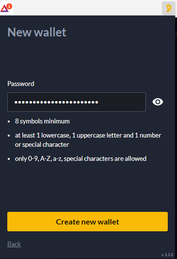Screen dimensions: 177x259
Task: Click the Password field label
Action: click(x=21, y=84)
